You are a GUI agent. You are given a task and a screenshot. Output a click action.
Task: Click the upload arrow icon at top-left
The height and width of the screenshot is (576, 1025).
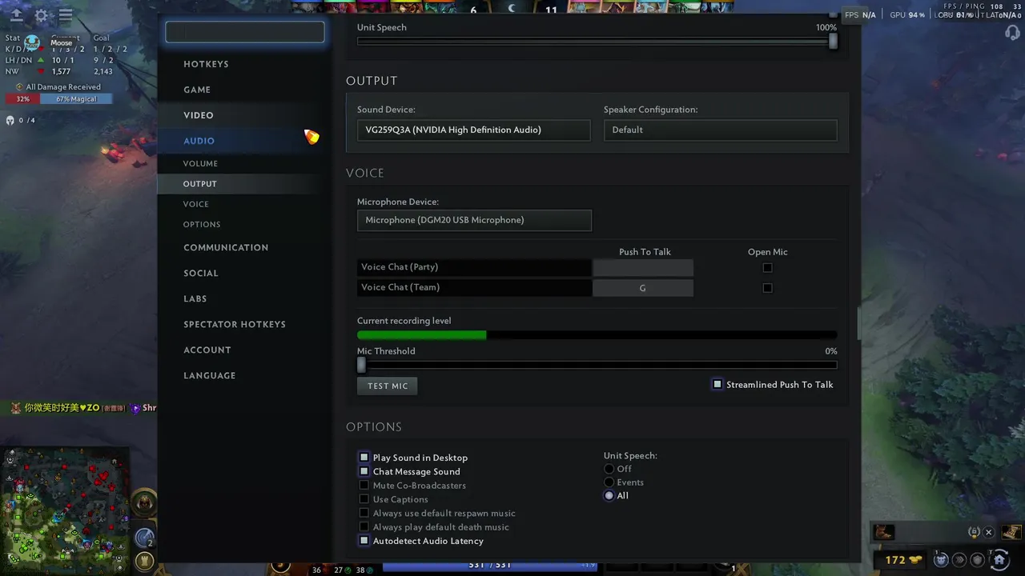[16, 15]
